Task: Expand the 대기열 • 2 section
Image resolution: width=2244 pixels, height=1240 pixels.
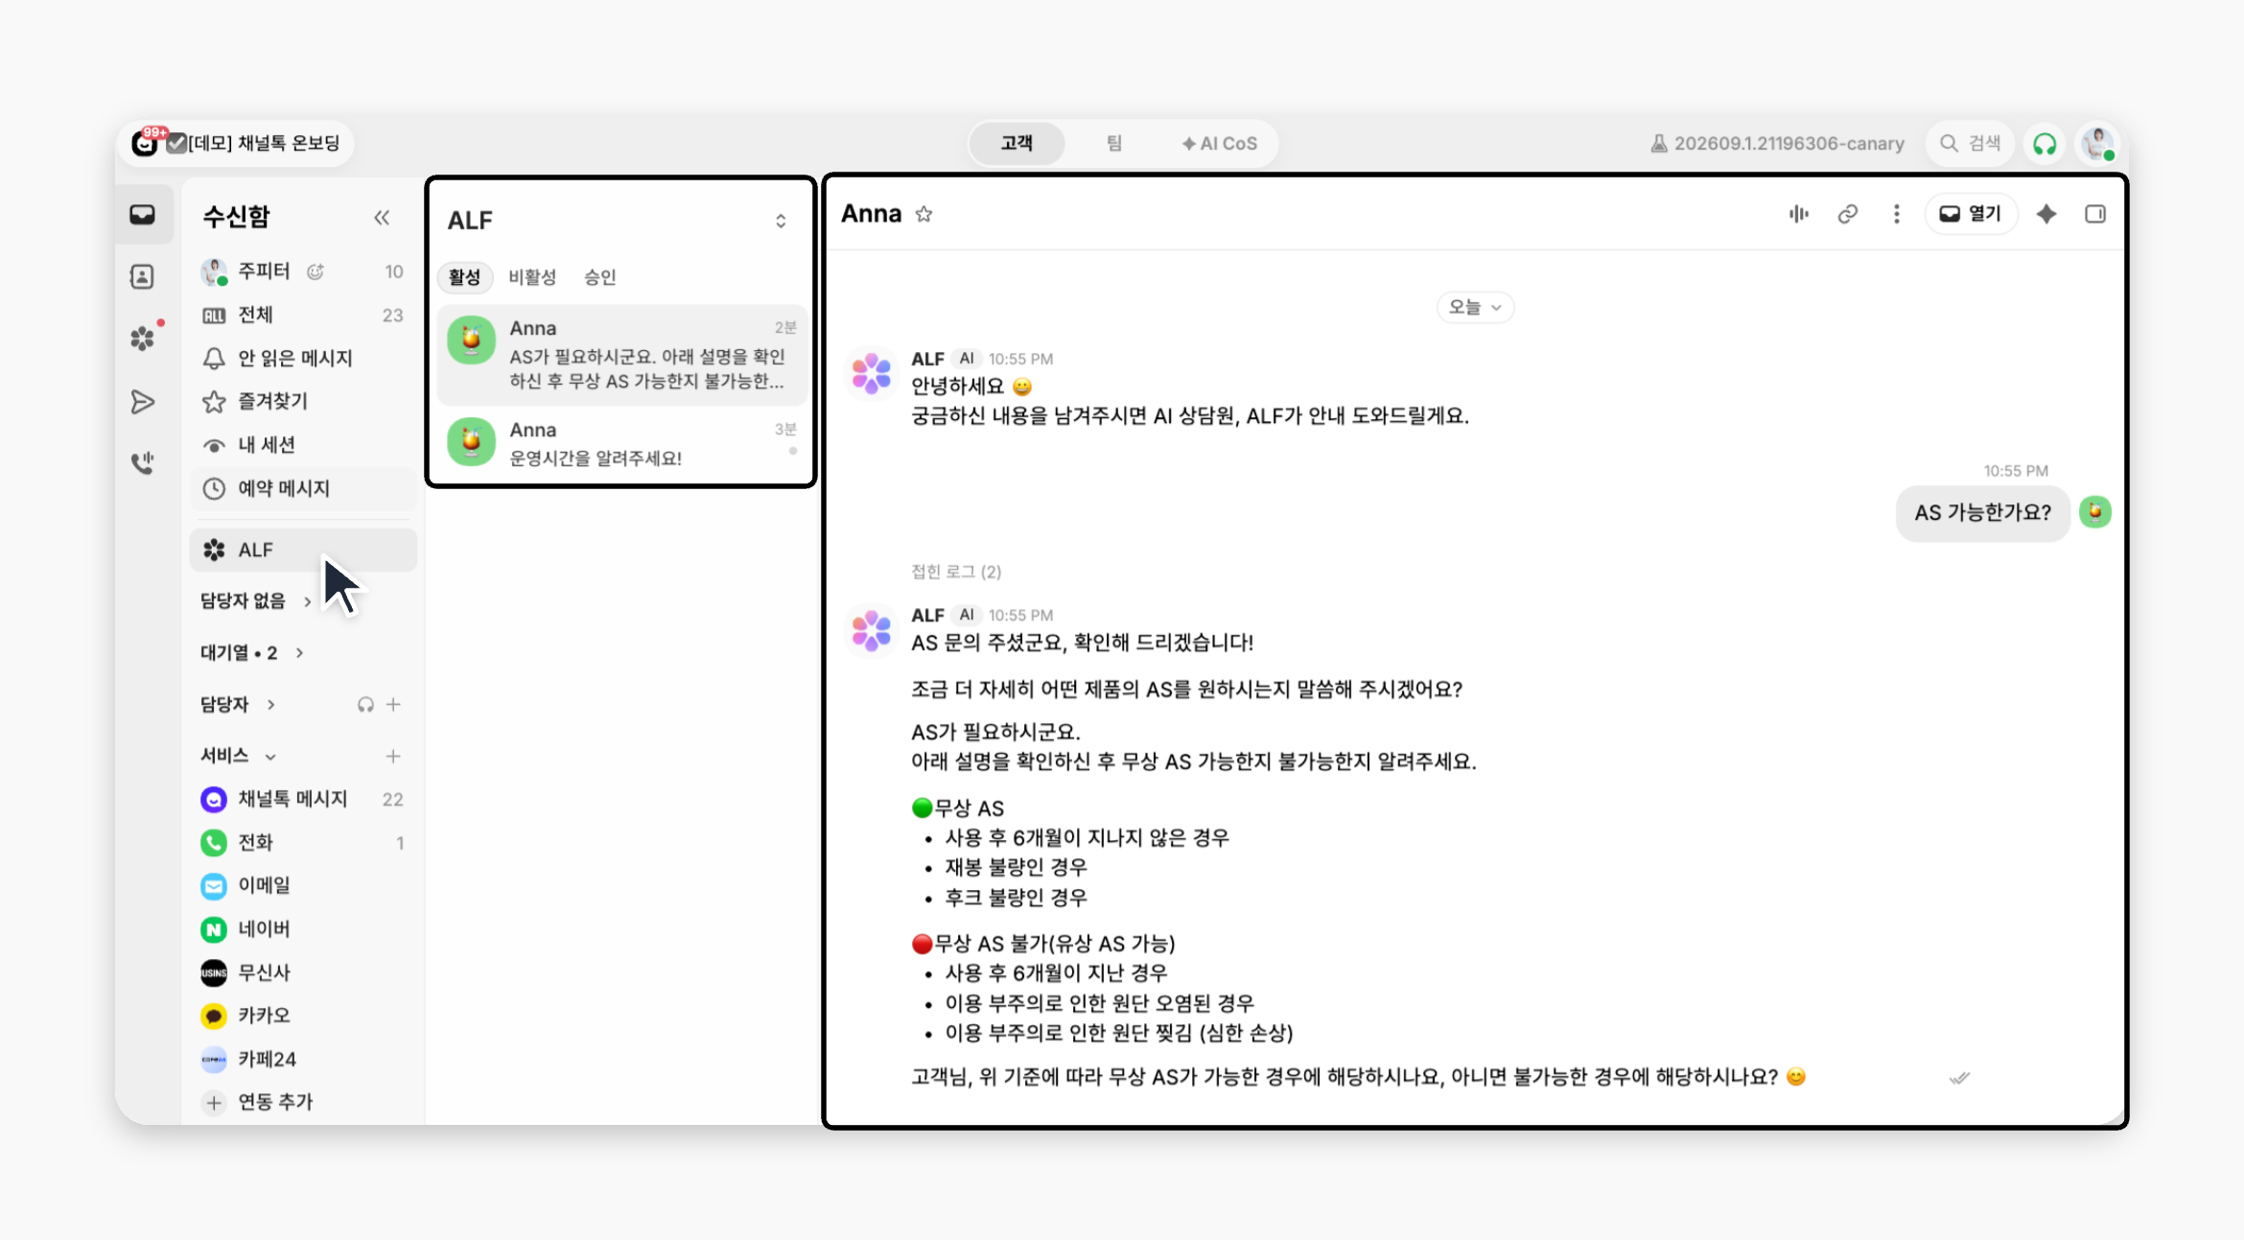Action: click(252, 653)
